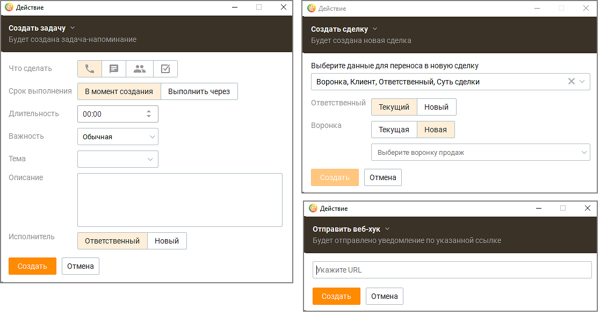Screen dimensions: 600x315
Task: Click Отмена in the task window
Action: pos(81,266)
